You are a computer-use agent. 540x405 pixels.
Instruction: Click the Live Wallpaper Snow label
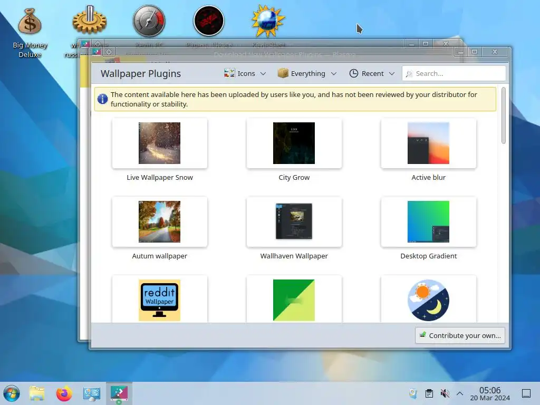coord(160,177)
